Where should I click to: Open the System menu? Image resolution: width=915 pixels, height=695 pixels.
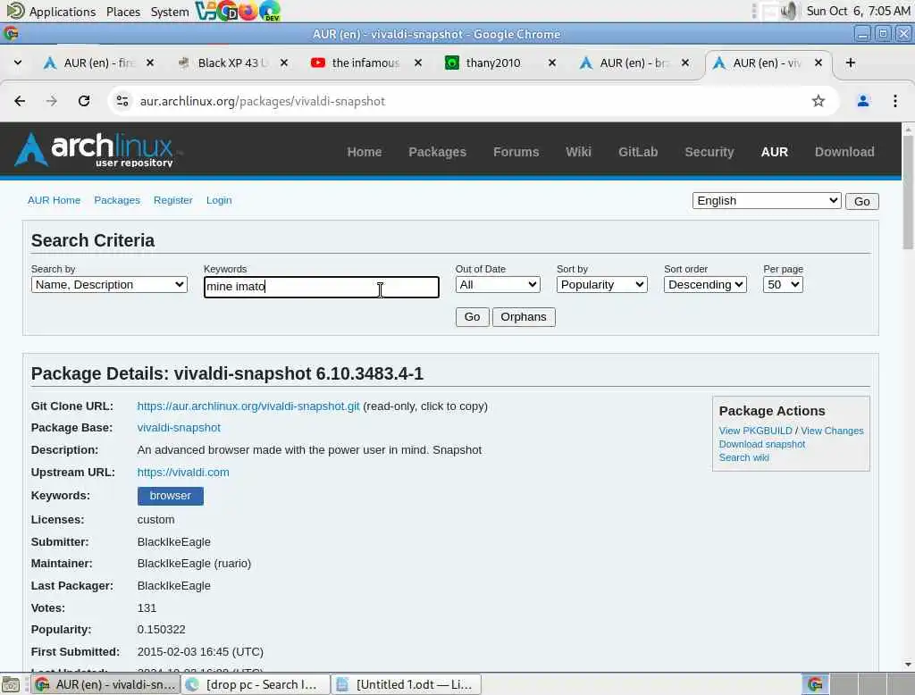tap(169, 11)
